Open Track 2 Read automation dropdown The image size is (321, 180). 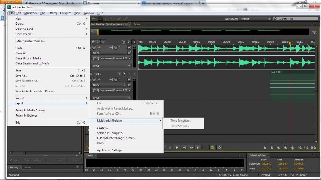111,98
